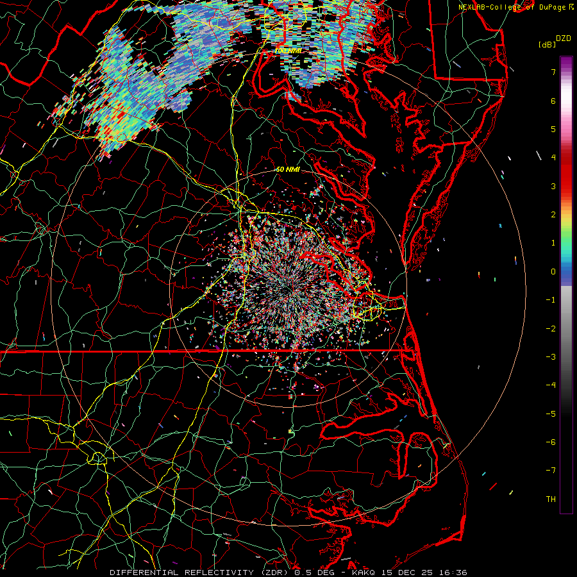Select the -1 value on the dB scale
This screenshot has height=577, width=577.
[x=551, y=300]
